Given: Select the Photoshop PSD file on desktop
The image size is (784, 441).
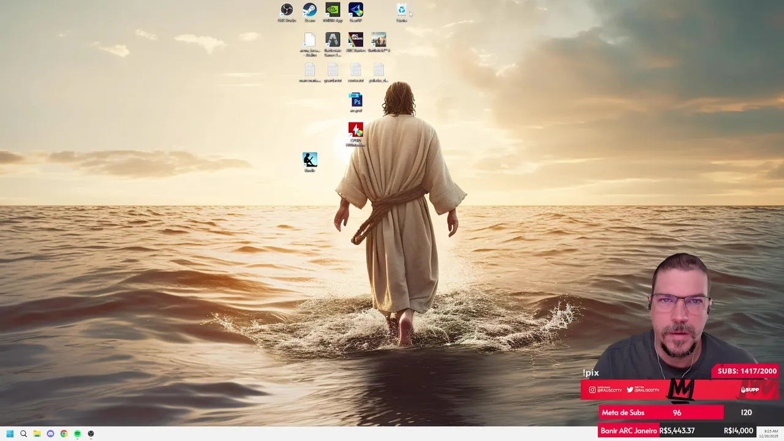Looking at the screenshot, I should (x=356, y=102).
